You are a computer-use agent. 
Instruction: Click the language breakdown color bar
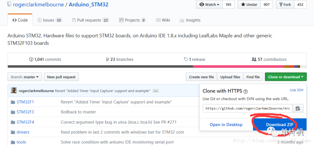(157, 67)
